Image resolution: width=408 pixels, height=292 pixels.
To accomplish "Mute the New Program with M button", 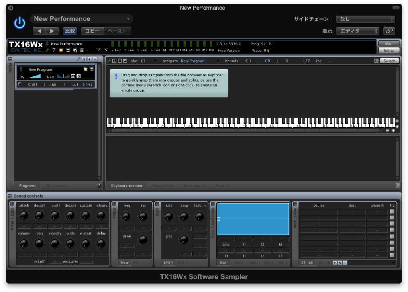I will pyautogui.click(x=73, y=76).
